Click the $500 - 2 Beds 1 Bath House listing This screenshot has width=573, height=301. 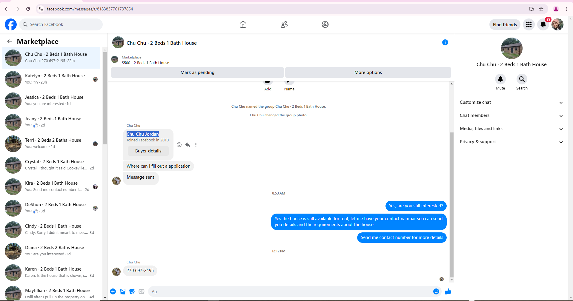(145, 63)
